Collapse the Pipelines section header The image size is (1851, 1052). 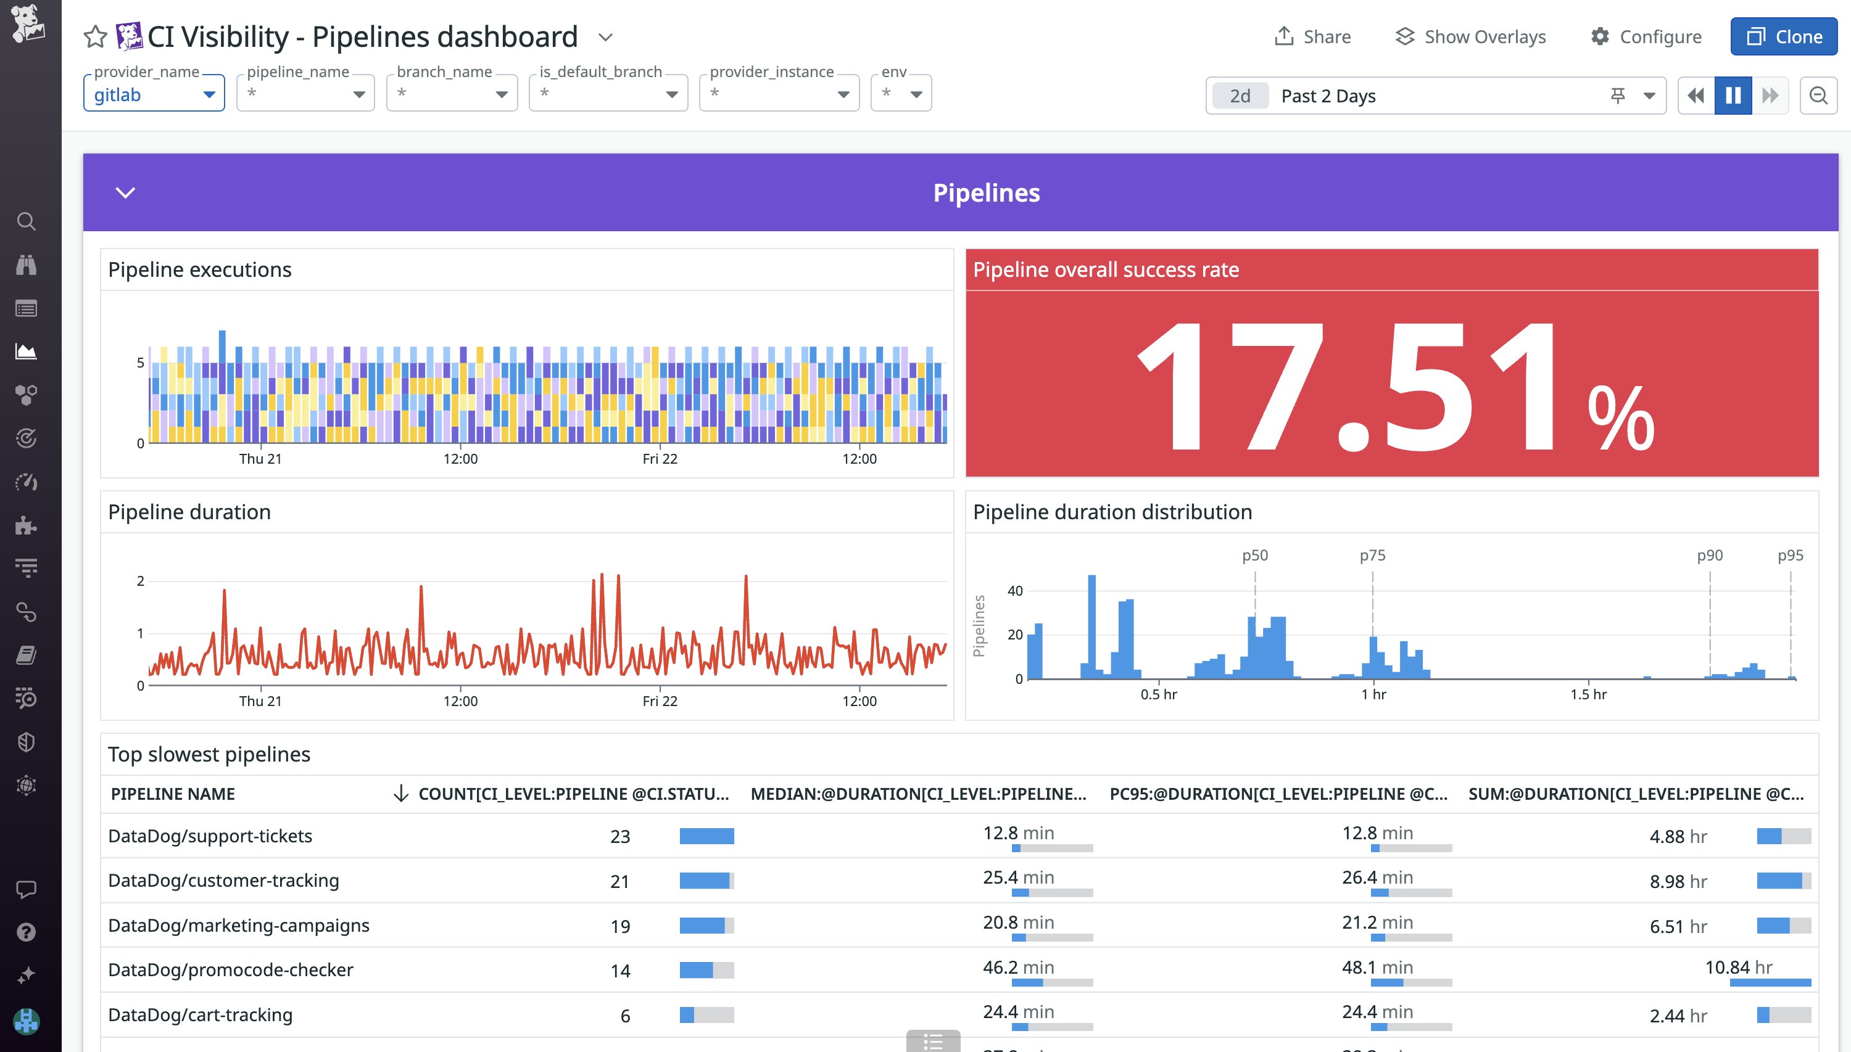tap(126, 192)
